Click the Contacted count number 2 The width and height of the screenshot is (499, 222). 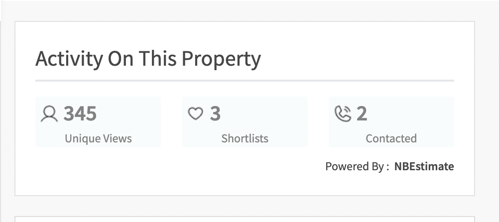[362, 113]
